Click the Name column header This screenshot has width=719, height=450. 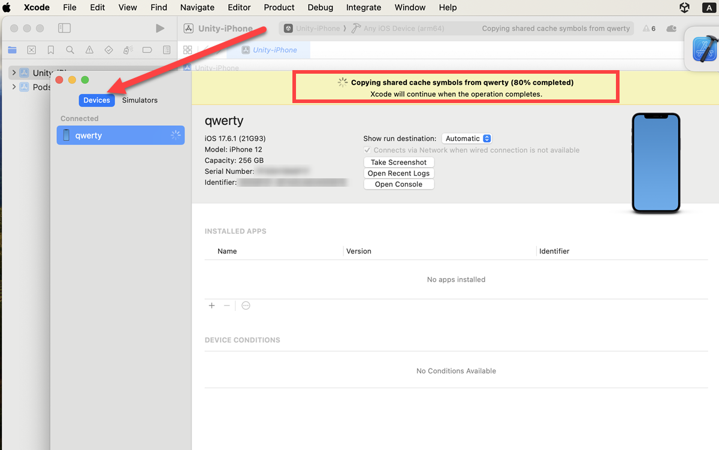pos(227,251)
